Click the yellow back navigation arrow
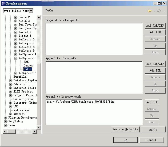This screenshot has width=168, height=147. point(149,11)
